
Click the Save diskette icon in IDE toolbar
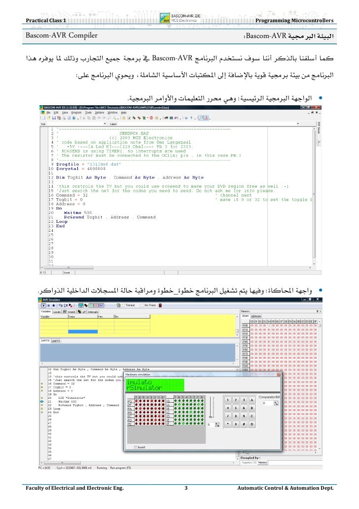click(x=53, y=118)
